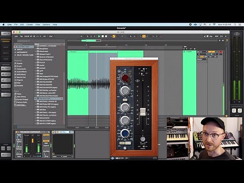The height and width of the screenshot is (183, 244).
Task: Click the blue high-pass knob on Neve
Action: [x=125, y=133]
